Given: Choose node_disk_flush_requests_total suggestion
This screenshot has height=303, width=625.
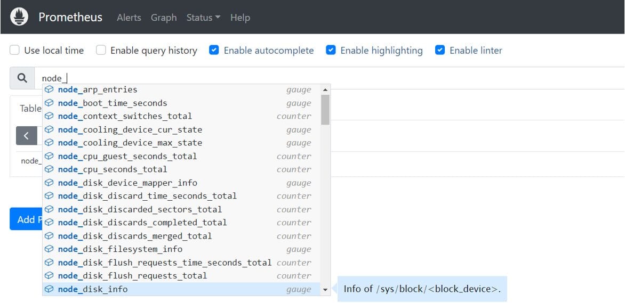Looking at the screenshot, I should click(132, 276).
